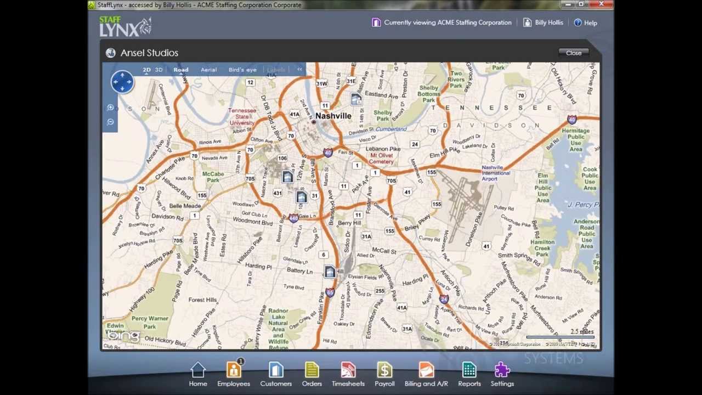
Task: Pan the map left using the left arrow
Action: pyautogui.click(x=115, y=82)
